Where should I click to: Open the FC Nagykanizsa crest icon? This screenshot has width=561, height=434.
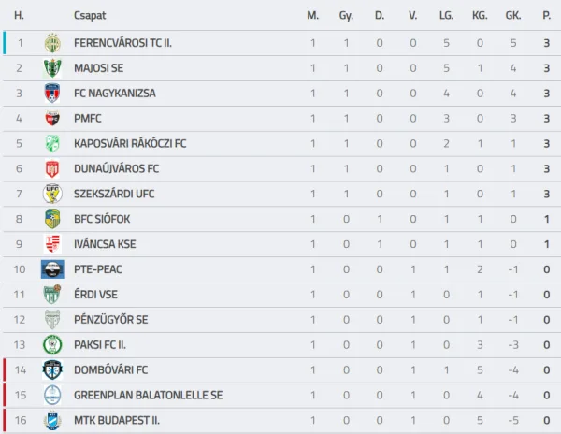tap(52, 93)
